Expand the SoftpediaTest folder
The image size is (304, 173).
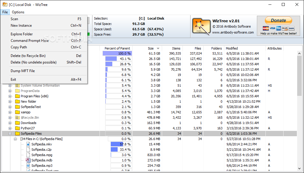pyautogui.click(x=10, y=107)
